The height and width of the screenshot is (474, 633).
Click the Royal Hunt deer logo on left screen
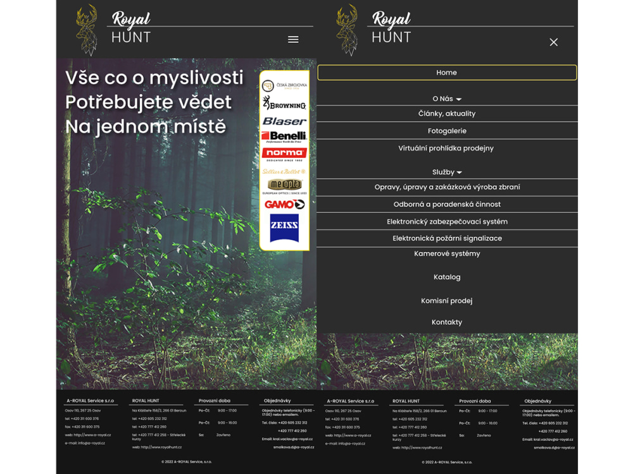[x=87, y=30]
